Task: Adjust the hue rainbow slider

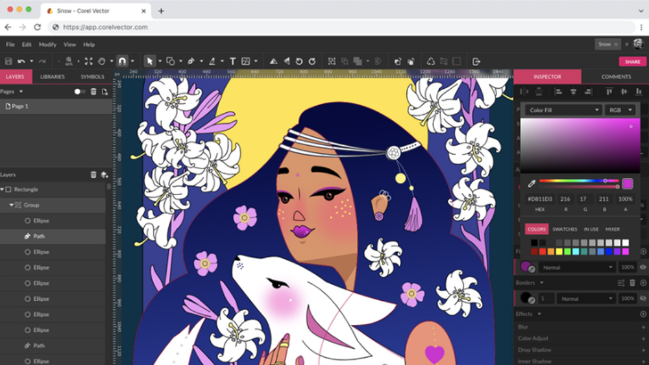Action: [x=579, y=181]
